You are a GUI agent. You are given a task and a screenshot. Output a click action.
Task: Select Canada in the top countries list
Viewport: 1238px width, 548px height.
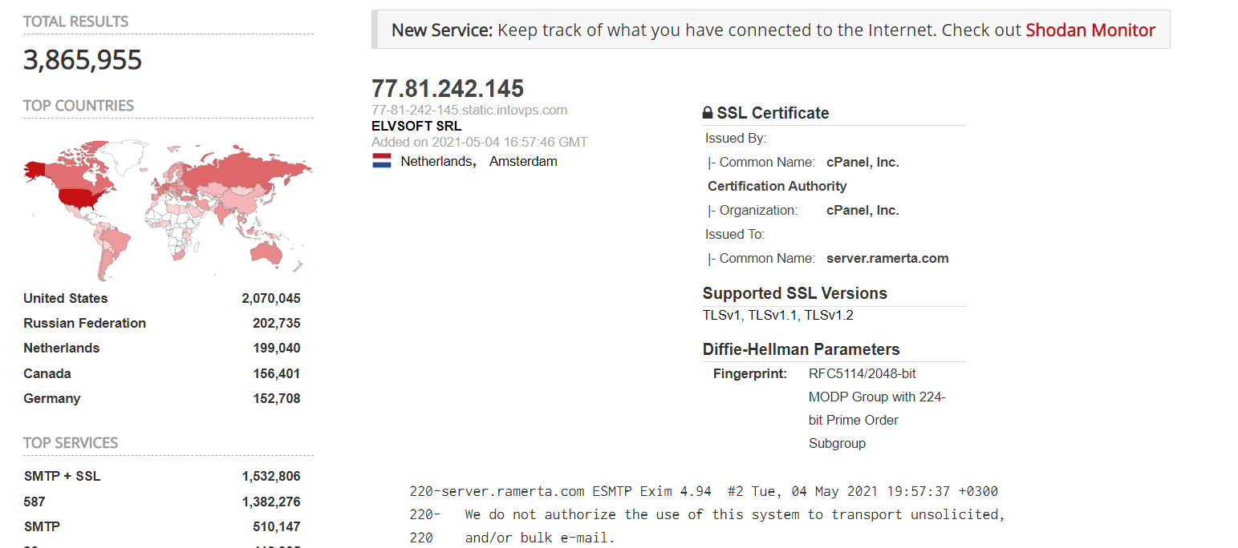point(47,373)
